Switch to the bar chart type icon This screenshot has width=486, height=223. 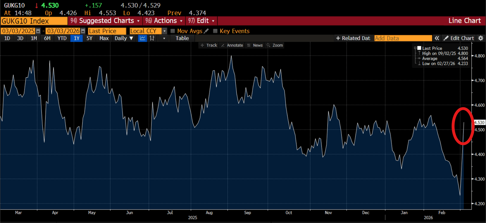pyautogui.click(x=152, y=38)
